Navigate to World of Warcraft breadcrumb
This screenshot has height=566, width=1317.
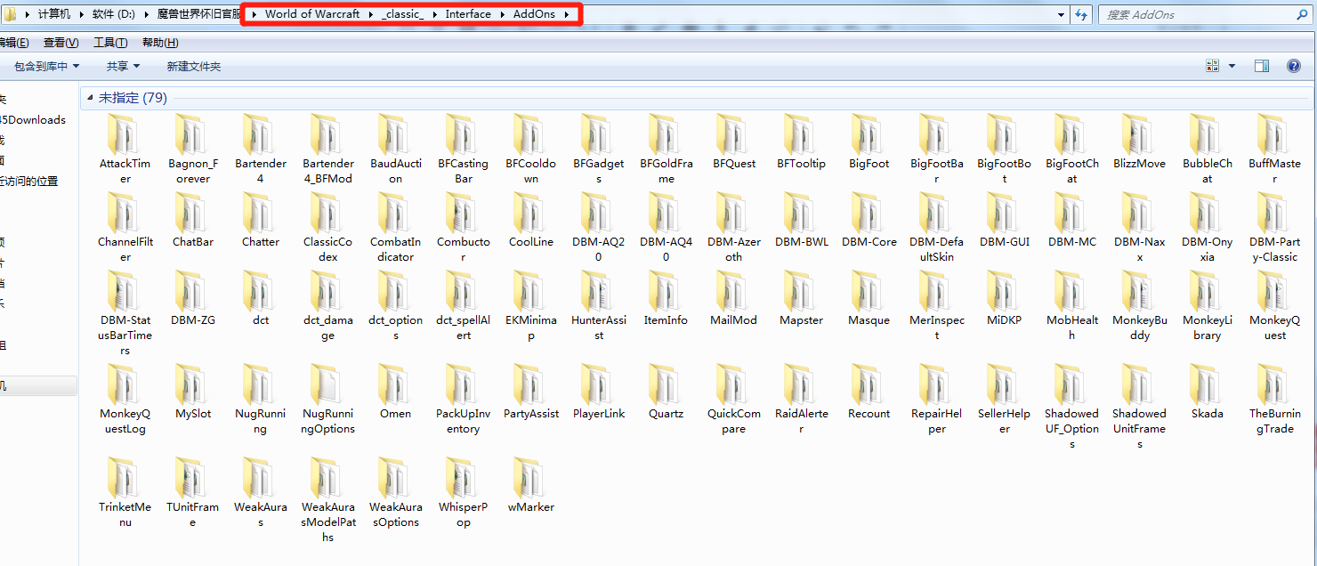(x=312, y=14)
